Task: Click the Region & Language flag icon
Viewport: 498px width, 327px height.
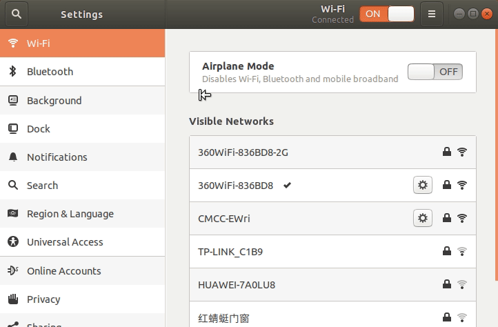Action: (x=13, y=213)
